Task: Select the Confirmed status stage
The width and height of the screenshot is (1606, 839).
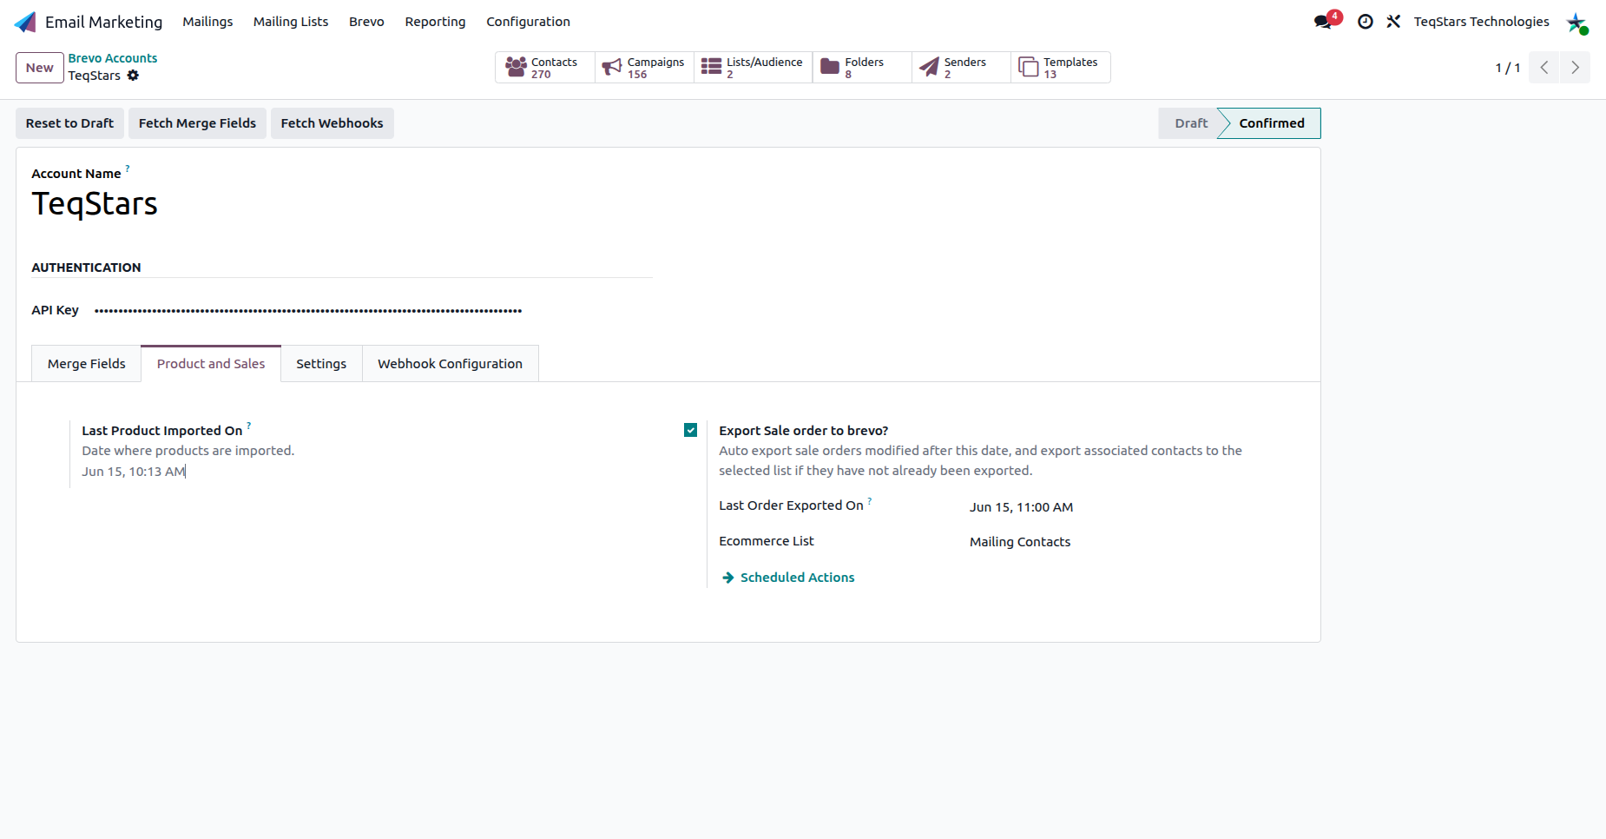Action: pos(1271,123)
